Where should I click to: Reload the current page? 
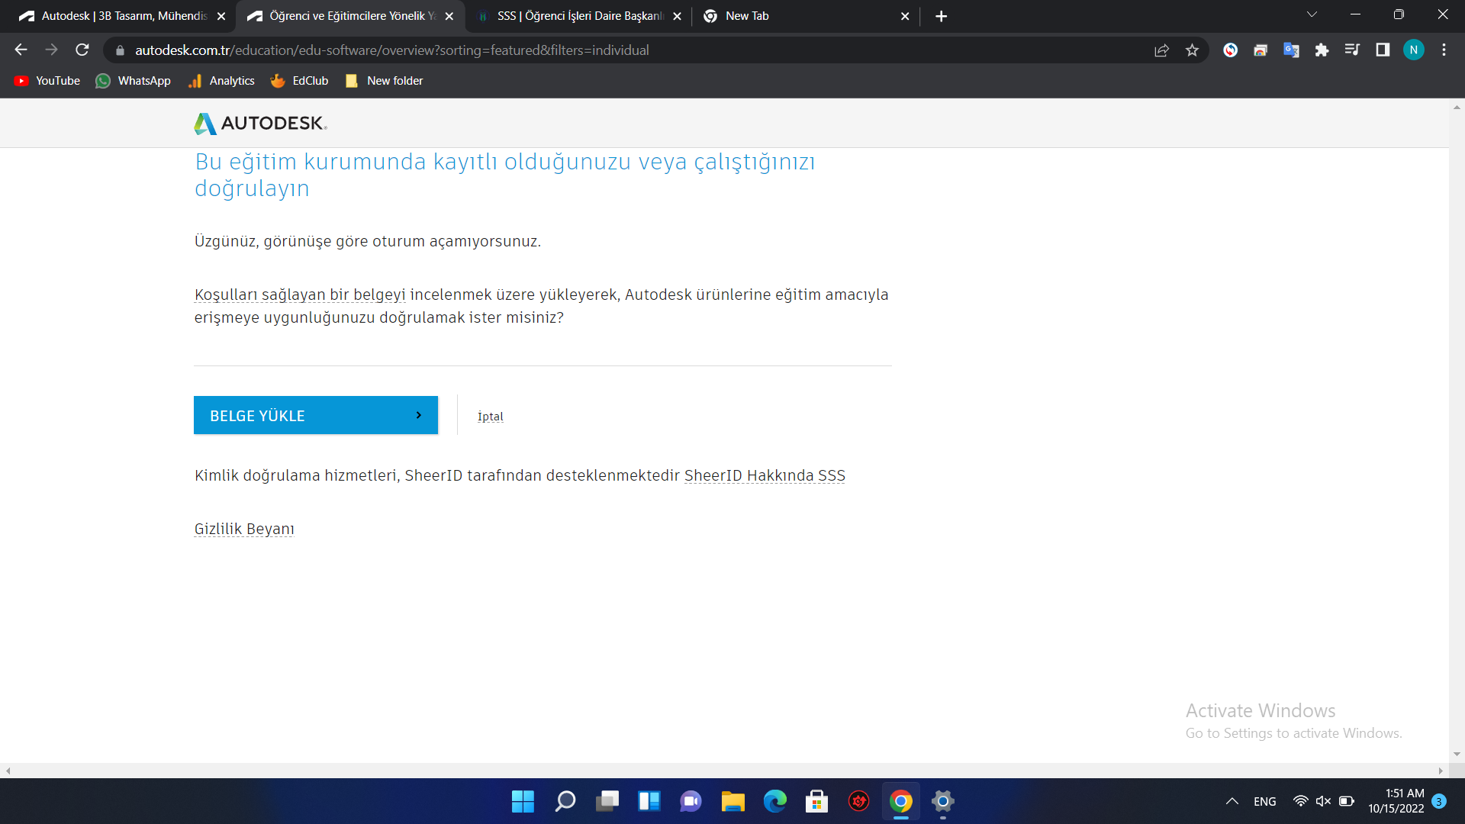pos(82,50)
